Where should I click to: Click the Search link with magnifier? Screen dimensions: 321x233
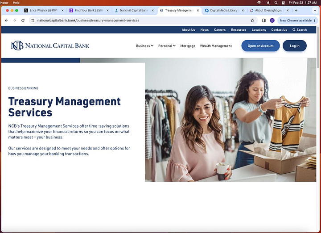pos(300,30)
